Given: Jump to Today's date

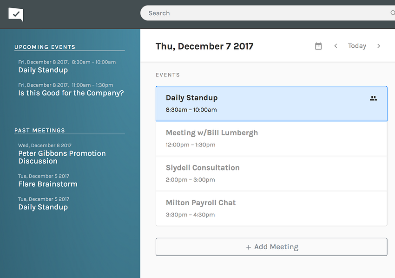Looking at the screenshot, I should coord(357,46).
